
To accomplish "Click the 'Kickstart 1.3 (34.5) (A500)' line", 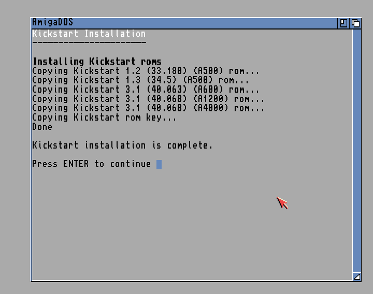I will (140, 80).
